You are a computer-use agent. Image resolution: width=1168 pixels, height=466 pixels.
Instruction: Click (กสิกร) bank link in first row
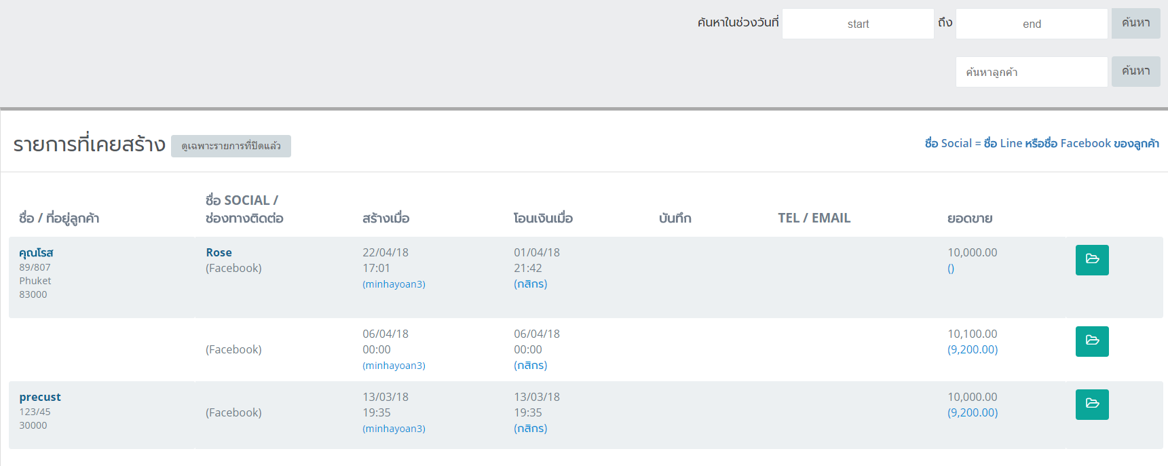pyautogui.click(x=530, y=284)
